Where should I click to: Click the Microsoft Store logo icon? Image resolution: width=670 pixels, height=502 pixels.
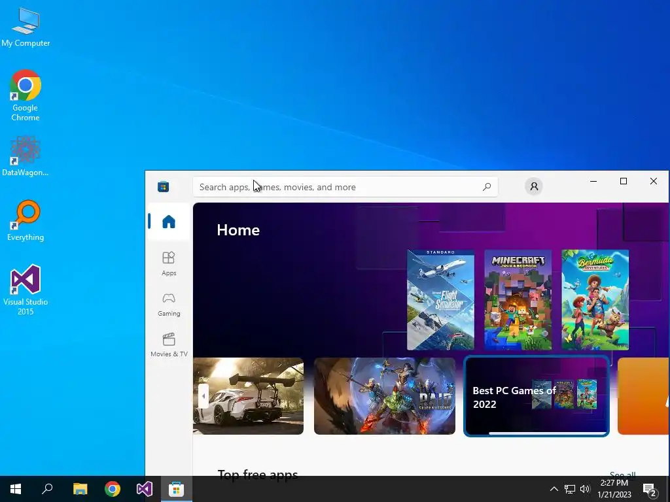pos(163,186)
